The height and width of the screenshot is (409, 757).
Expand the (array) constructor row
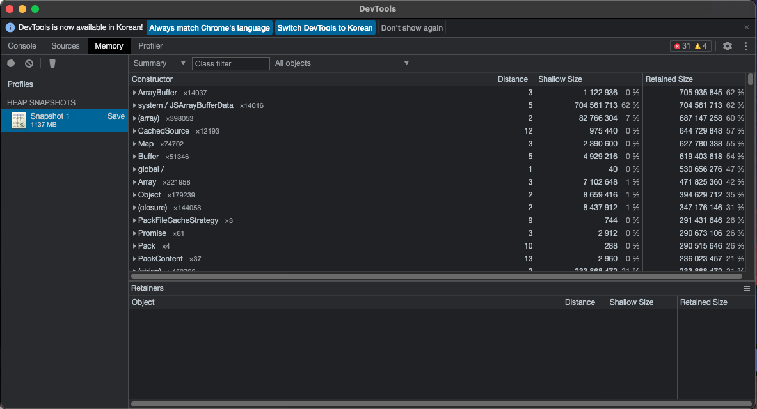point(134,118)
